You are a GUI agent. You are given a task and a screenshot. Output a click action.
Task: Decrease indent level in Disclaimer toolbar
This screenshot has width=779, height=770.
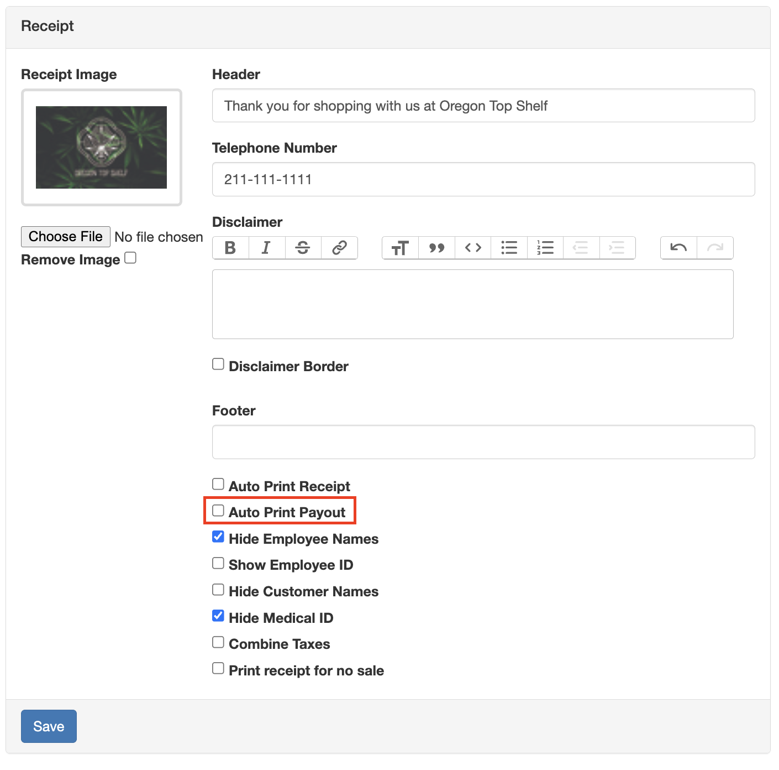(581, 248)
